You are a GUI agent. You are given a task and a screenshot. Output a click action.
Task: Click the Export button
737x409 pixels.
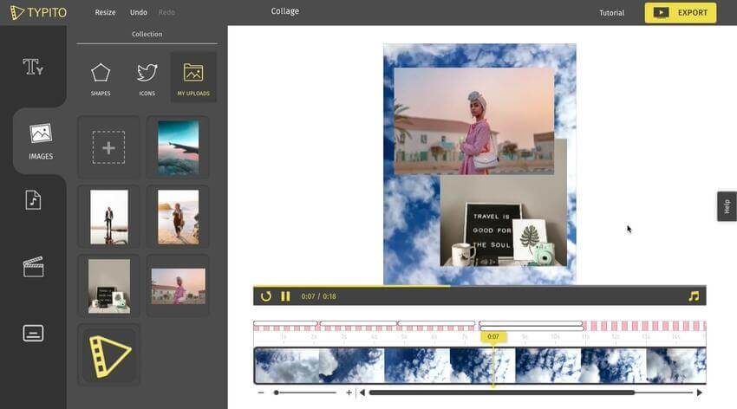point(680,12)
